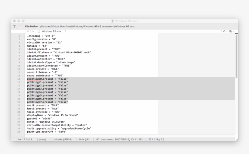The image size is (249, 154).
Task: Click the vertical scrollbar thumb
Action: 236,56
